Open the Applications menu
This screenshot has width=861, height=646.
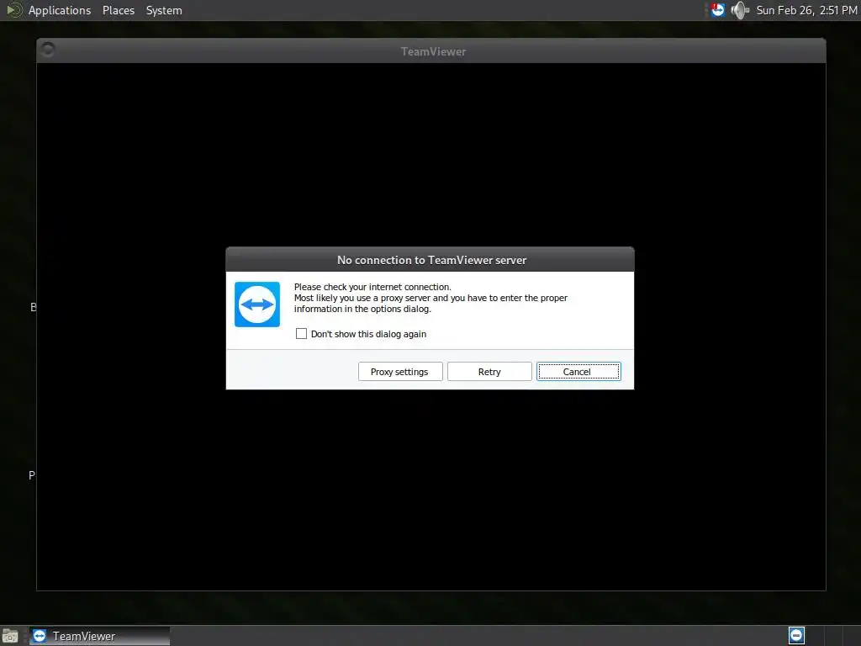tap(60, 10)
